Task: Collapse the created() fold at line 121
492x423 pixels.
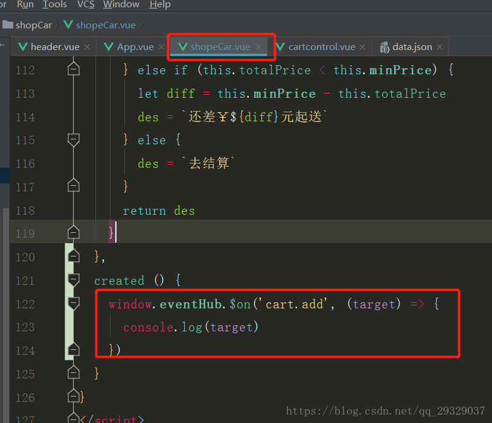Action: (x=74, y=280)
